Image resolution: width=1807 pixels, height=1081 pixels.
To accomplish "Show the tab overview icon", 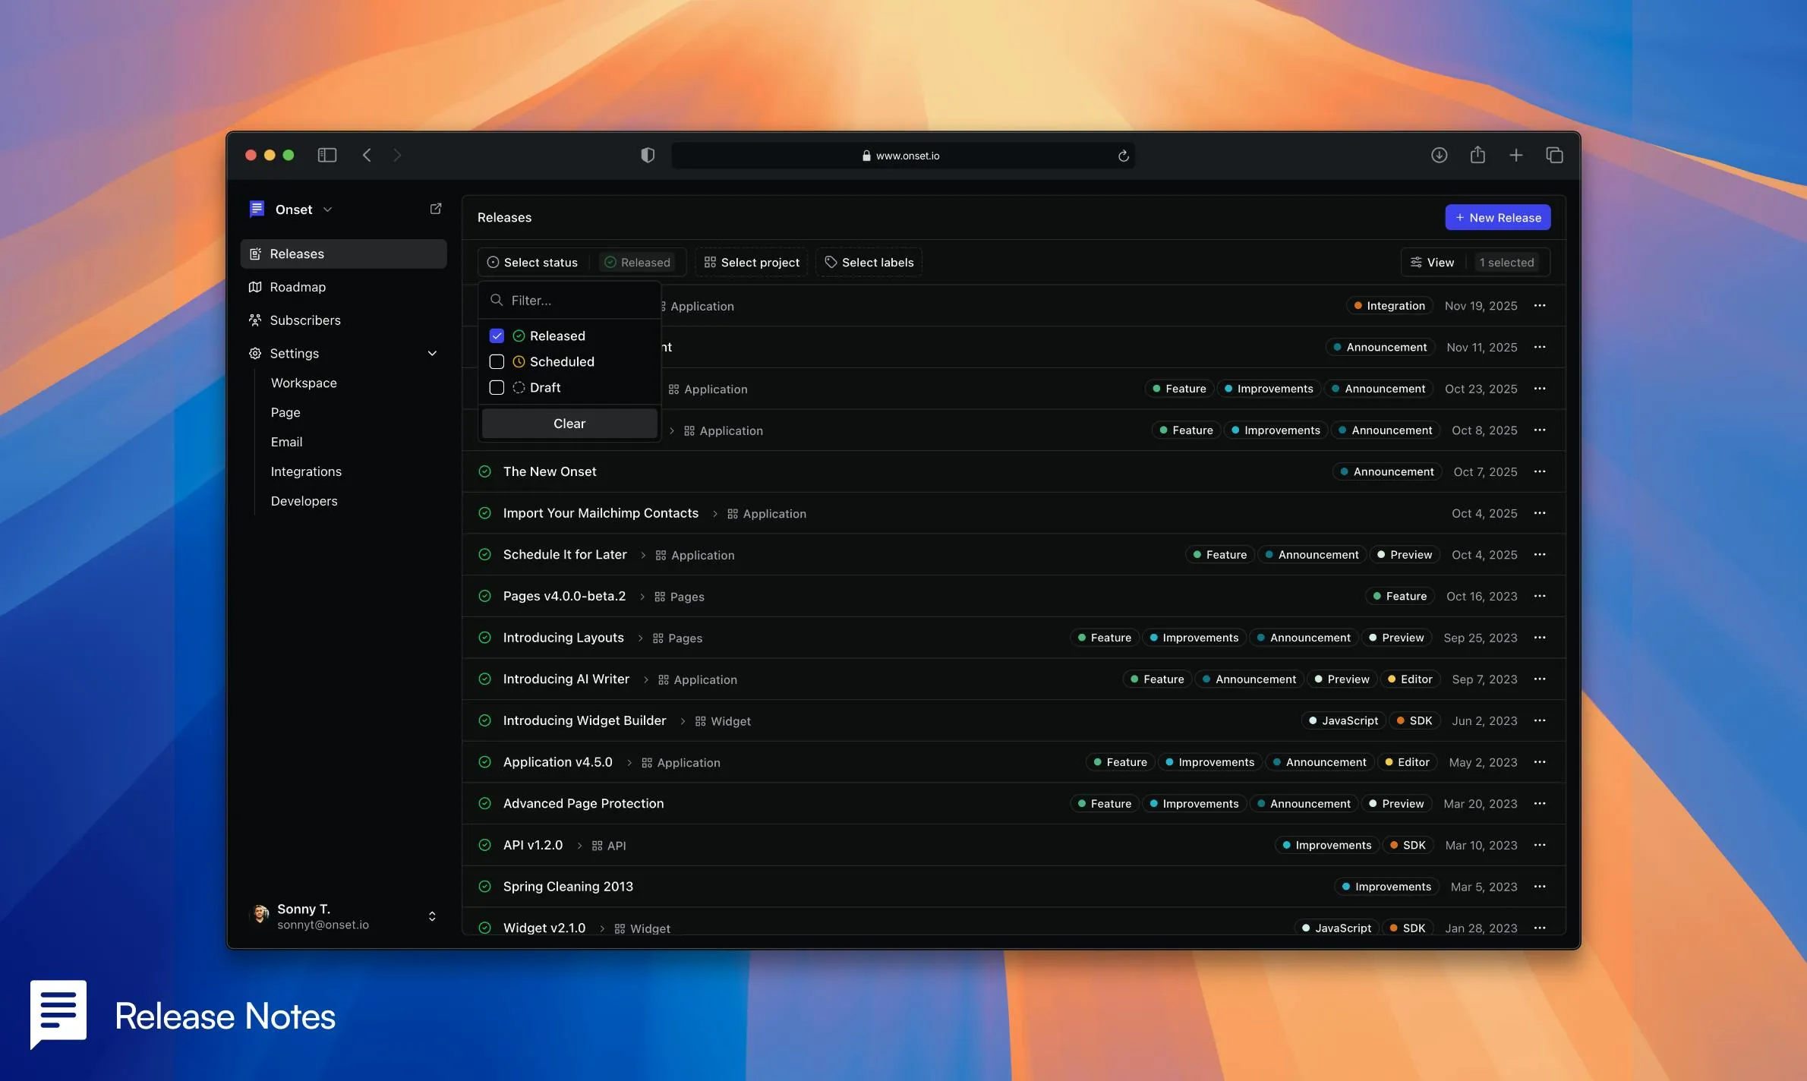I will click(x=1554, y=155).
